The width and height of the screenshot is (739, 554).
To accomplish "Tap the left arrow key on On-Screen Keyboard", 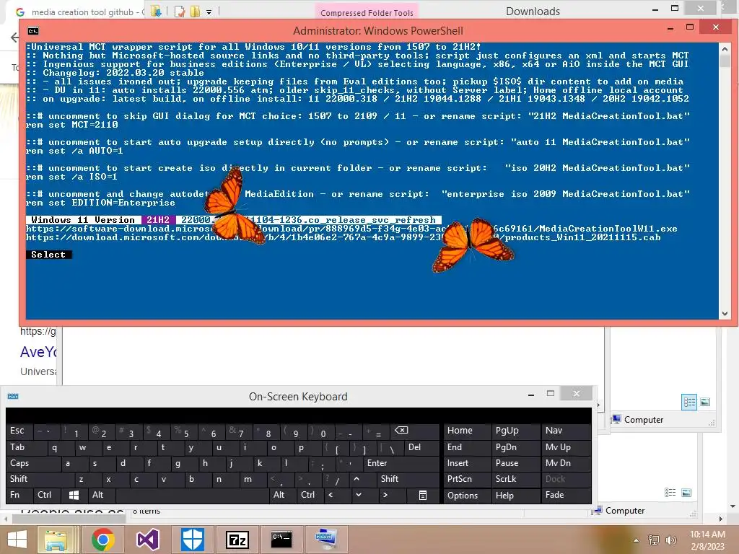I will point(331,495).
